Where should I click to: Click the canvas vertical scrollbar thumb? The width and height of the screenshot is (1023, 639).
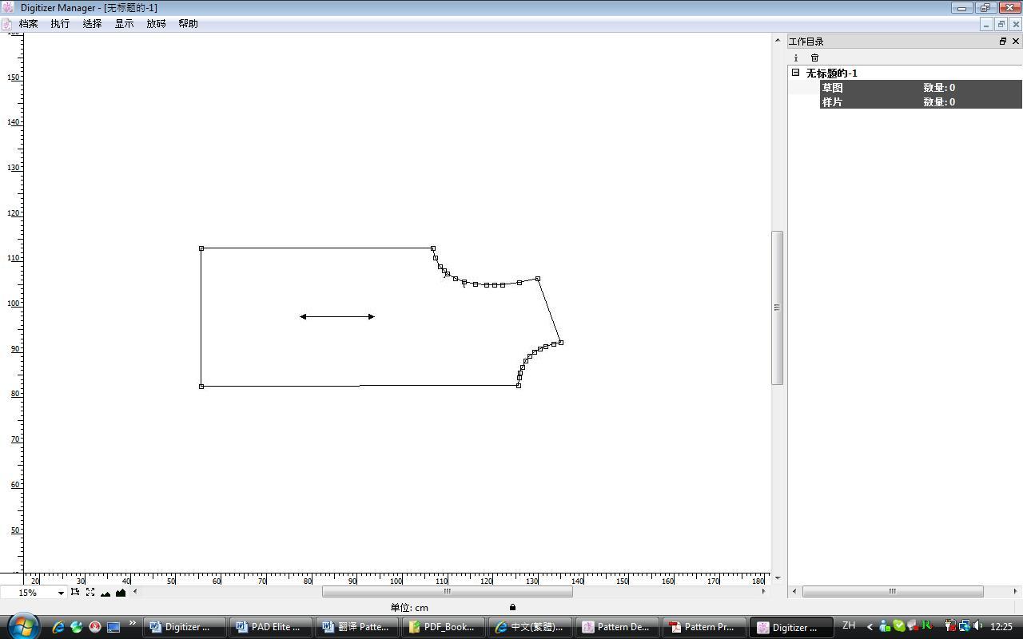[x=777, y=308]
